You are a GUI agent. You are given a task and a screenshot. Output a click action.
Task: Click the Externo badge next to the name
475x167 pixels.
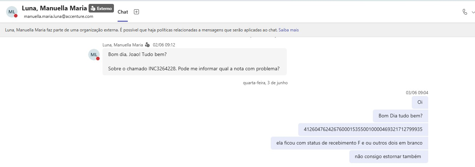pos(101,8)
